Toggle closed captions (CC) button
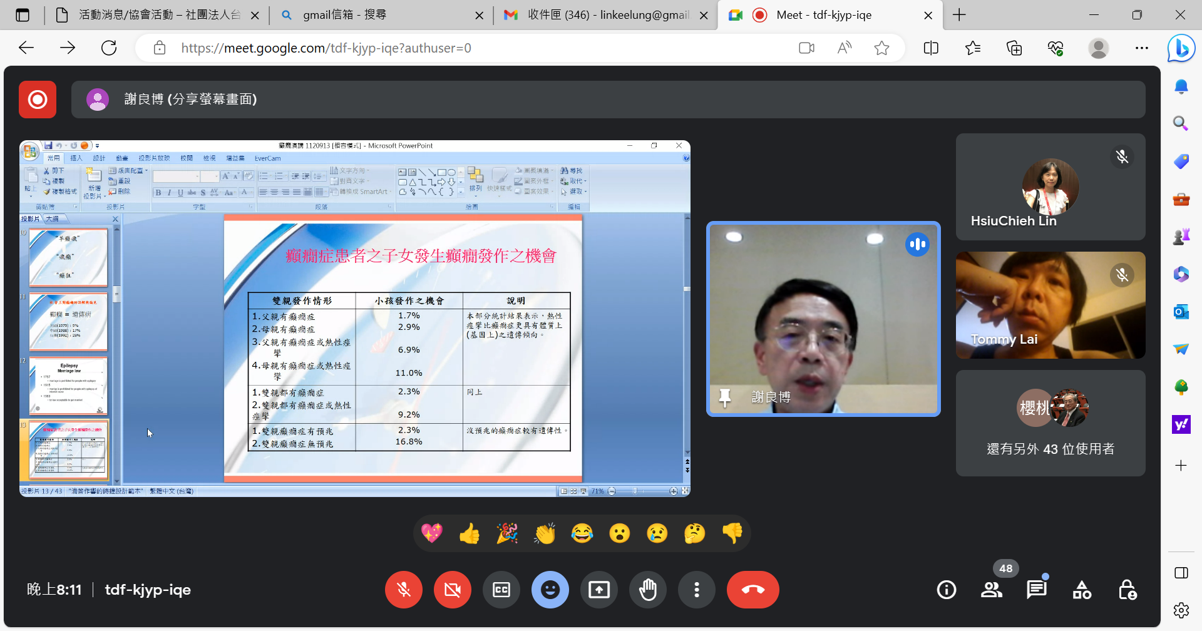This screenshot has width=1202, height=631. point(501,590)
